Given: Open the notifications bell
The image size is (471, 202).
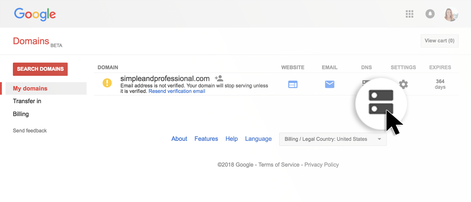Looking at the screenshot, I should [x=430, y=14].
